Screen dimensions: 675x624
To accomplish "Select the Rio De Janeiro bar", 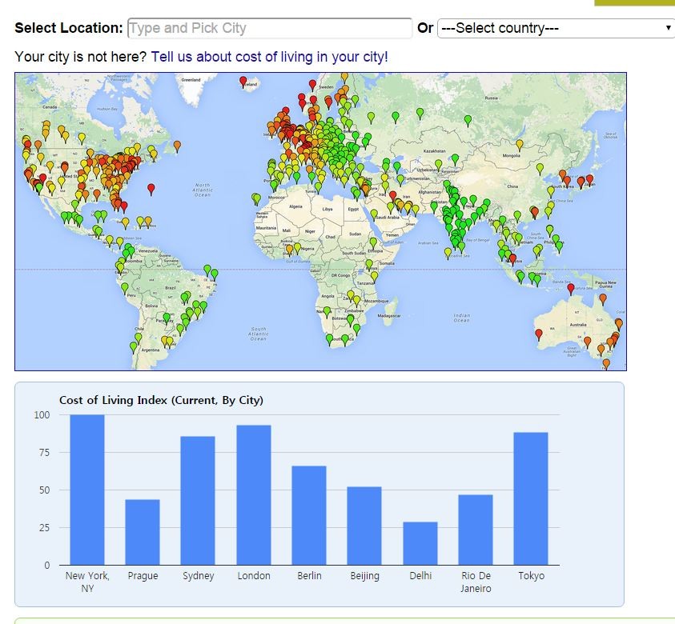I will (476, 530).
